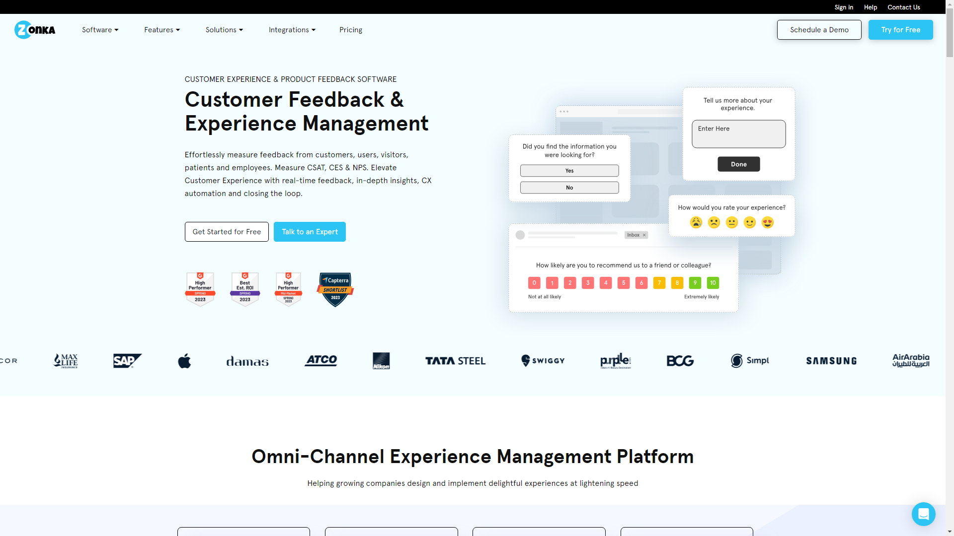This screenshot has height=536, width=954.
Task: Click No on the information survey question
Action: (x=569, y=187)
